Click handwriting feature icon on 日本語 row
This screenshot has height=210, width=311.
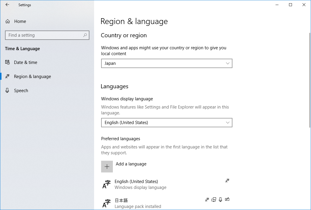tap(227, 199)
